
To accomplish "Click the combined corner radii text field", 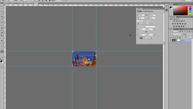I will point(146,27).
